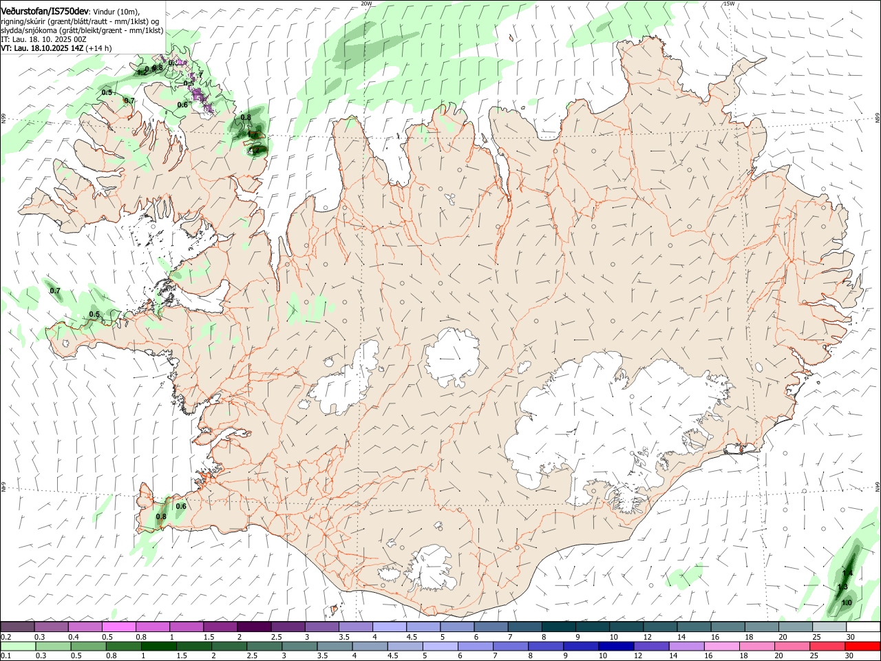Click the 'slydda/snjókoma' legend description line

click(x=82, y=30)
